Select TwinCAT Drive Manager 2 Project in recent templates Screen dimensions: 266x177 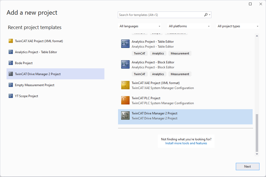click(x=55, y=74)
